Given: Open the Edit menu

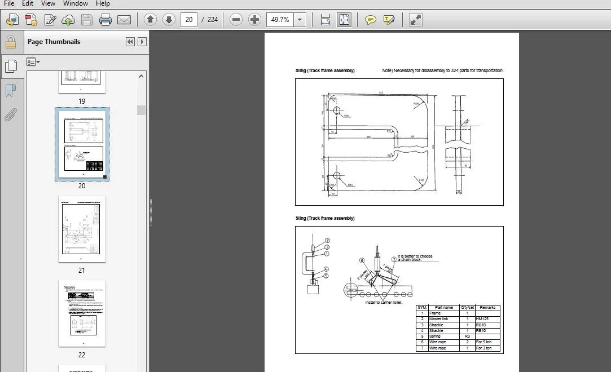Looking at the screenshot, I should click(x=27, y=3).
